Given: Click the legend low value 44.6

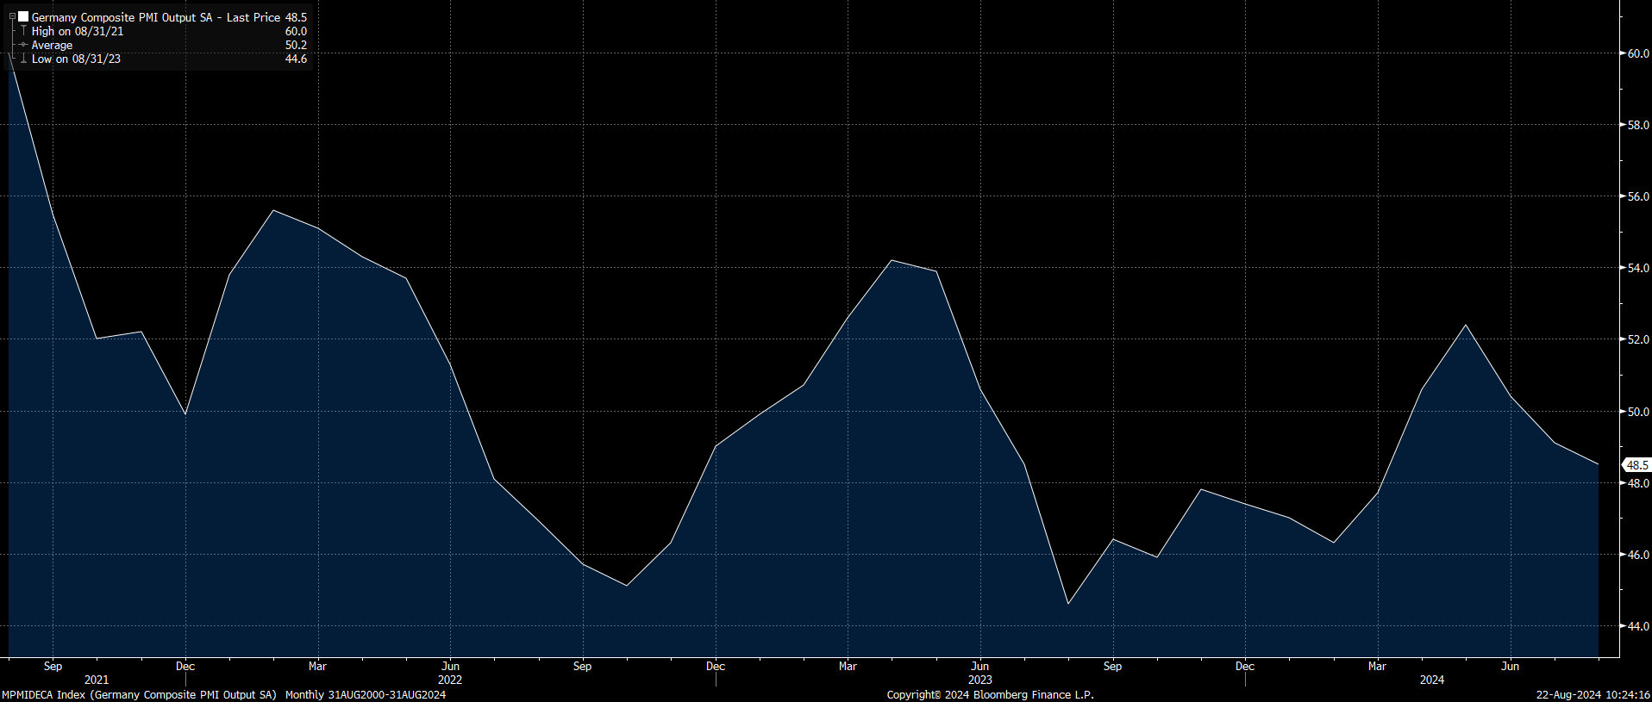Looking at the screenshot, I should coord(296,59).
